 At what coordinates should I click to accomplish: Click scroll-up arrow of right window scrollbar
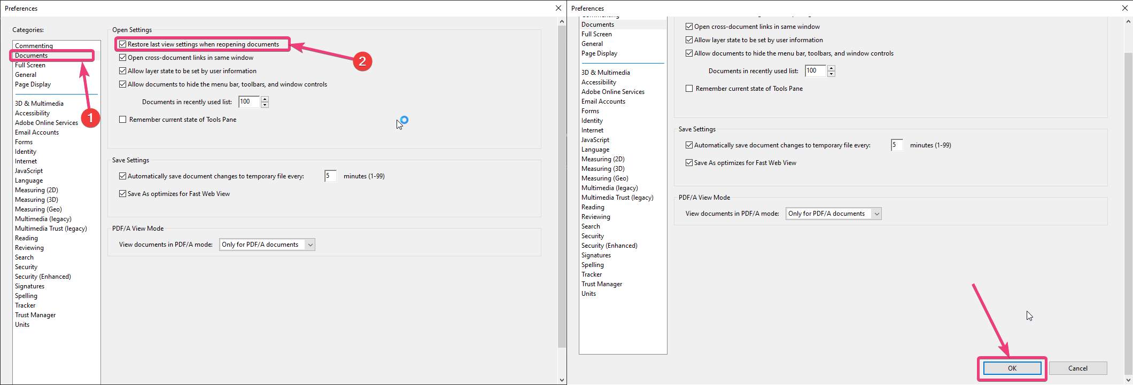(1128, 22)
